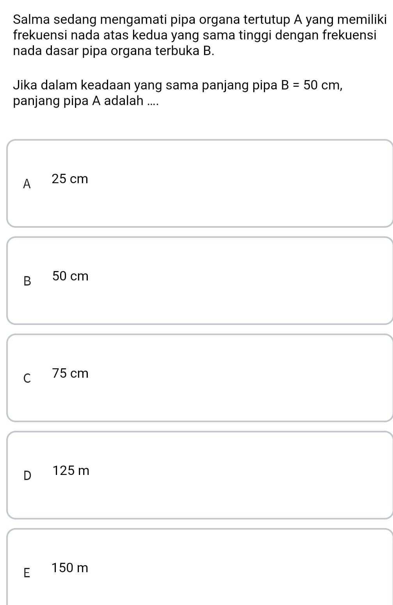The width and height of the screenshot is (393, 605).
Task: Tap the "75 cm" answer text
Action: pyautogui.click(x=70, y=374)
